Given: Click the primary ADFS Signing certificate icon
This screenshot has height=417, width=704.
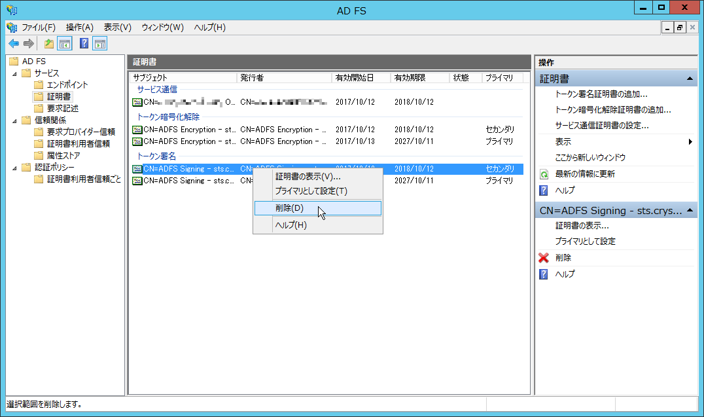Looking at the screenshot, I should coord(137,181).
